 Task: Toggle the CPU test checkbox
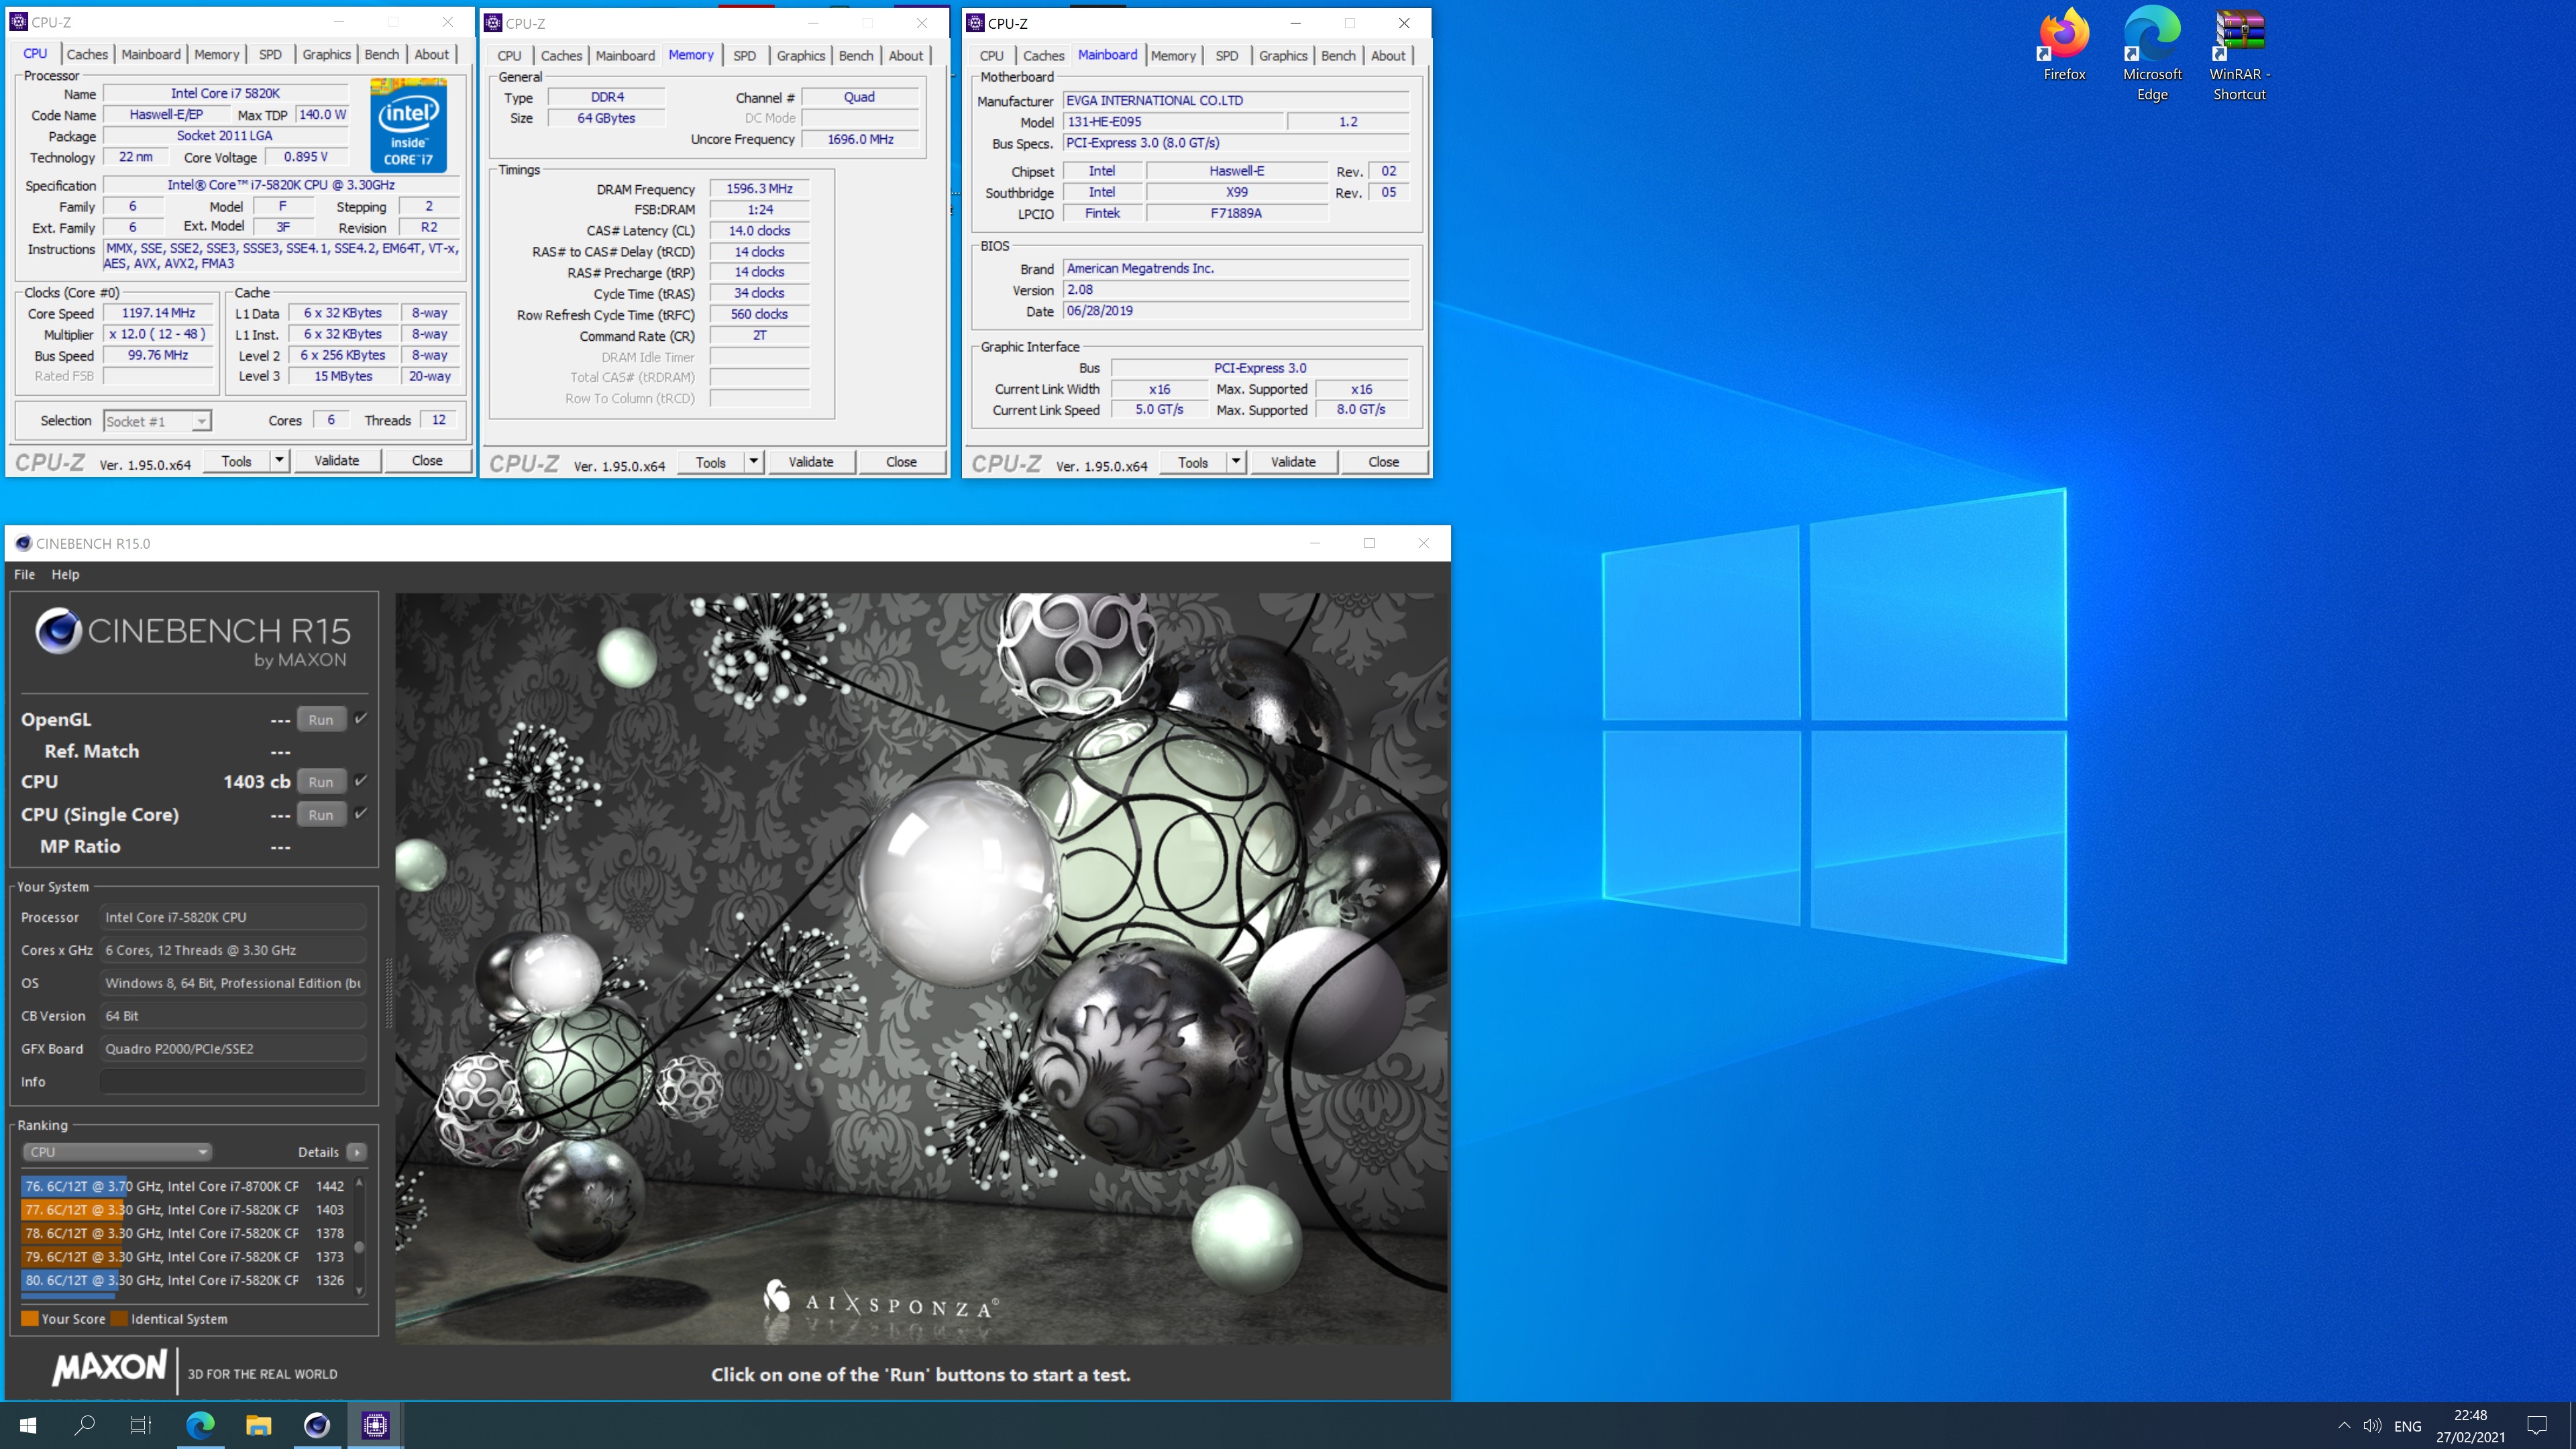tap(361, 780)
